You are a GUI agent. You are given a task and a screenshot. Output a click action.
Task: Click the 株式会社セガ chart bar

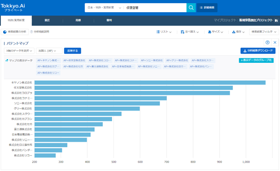pos(68,124)
